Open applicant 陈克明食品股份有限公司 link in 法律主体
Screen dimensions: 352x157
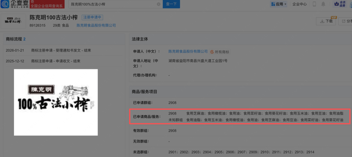tap(188, 51)
